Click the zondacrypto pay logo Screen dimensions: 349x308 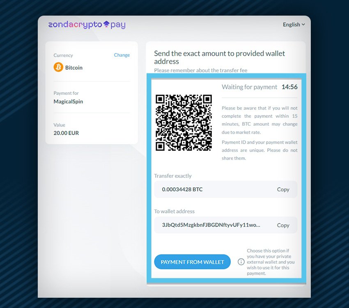tap(87, 25)
